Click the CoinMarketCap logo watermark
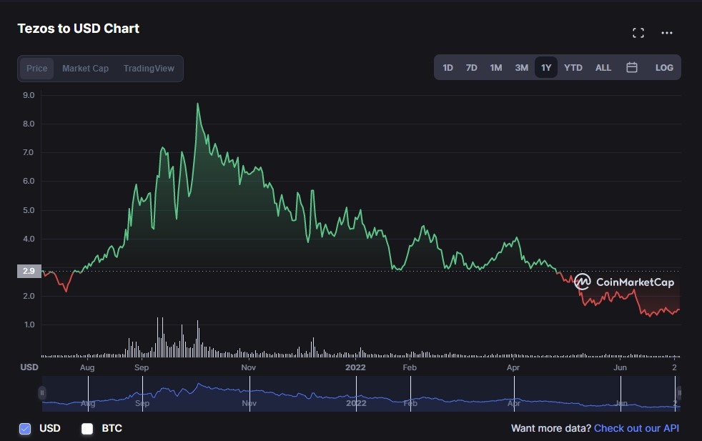The width and height of the screenshot is (702, 441). tap(624, 282)
